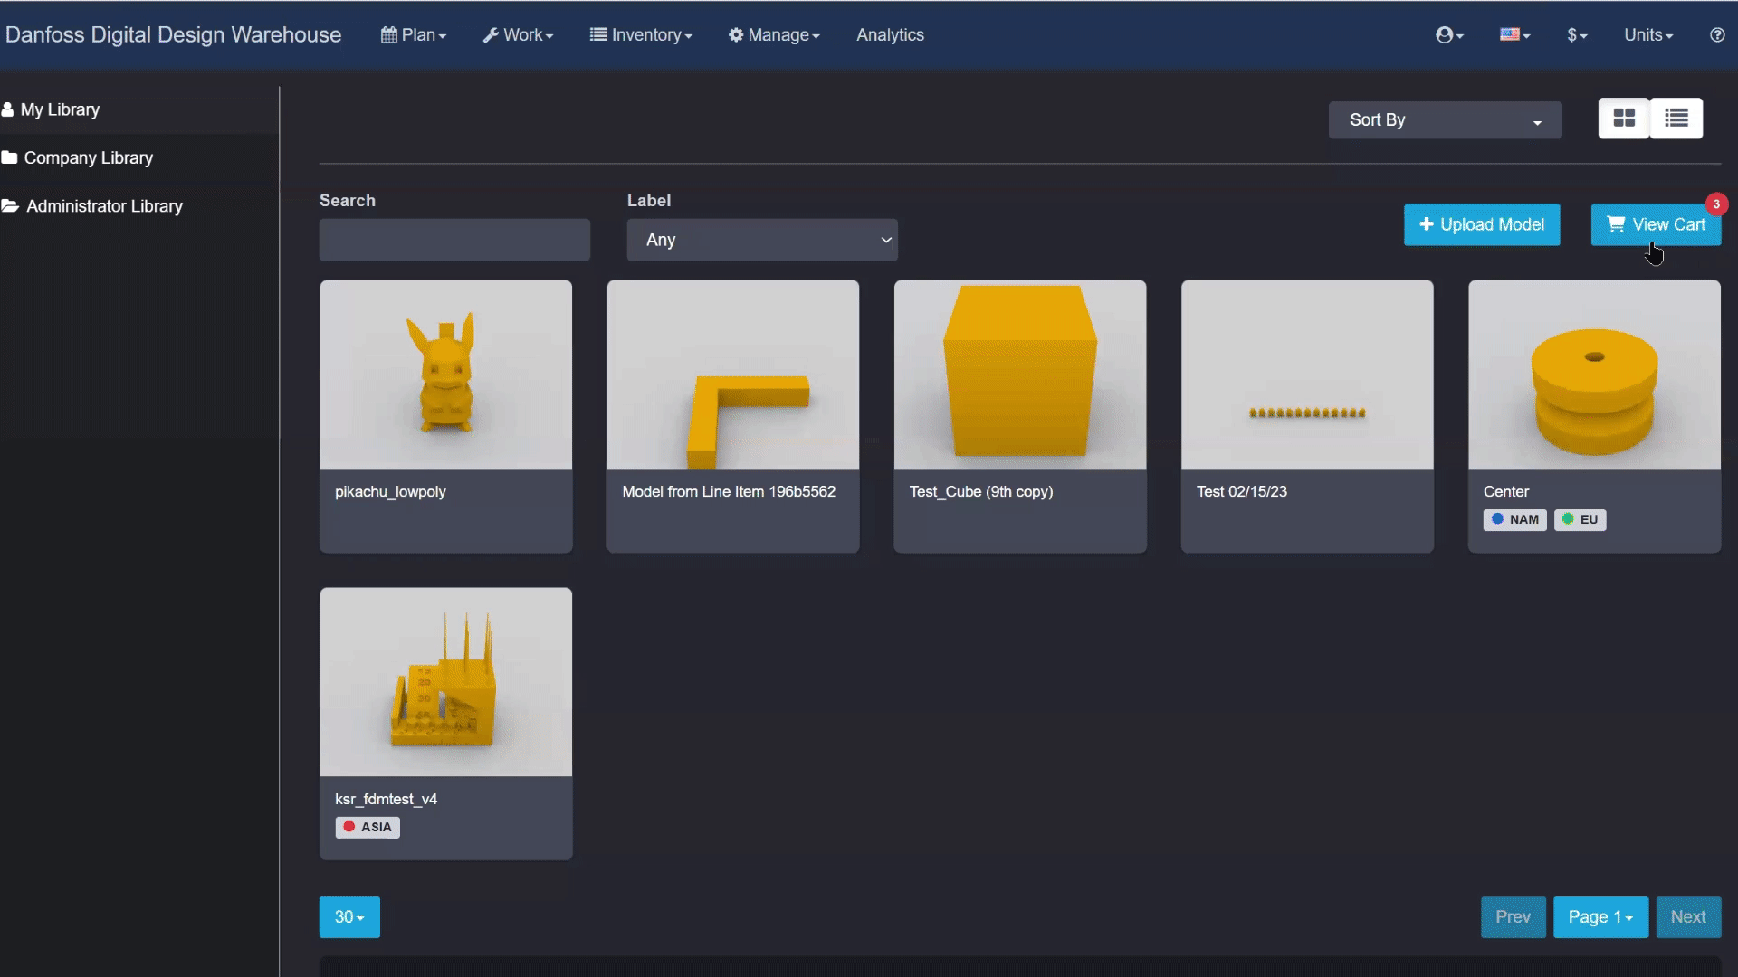The image size is (1738, 977).
Task: Click the help question mark icon
Action: tap(1716, 35)
